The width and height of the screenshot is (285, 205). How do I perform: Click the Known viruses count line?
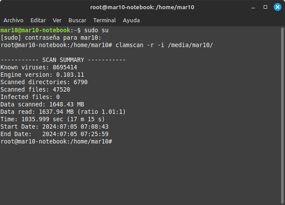click(x=39, y=68)
